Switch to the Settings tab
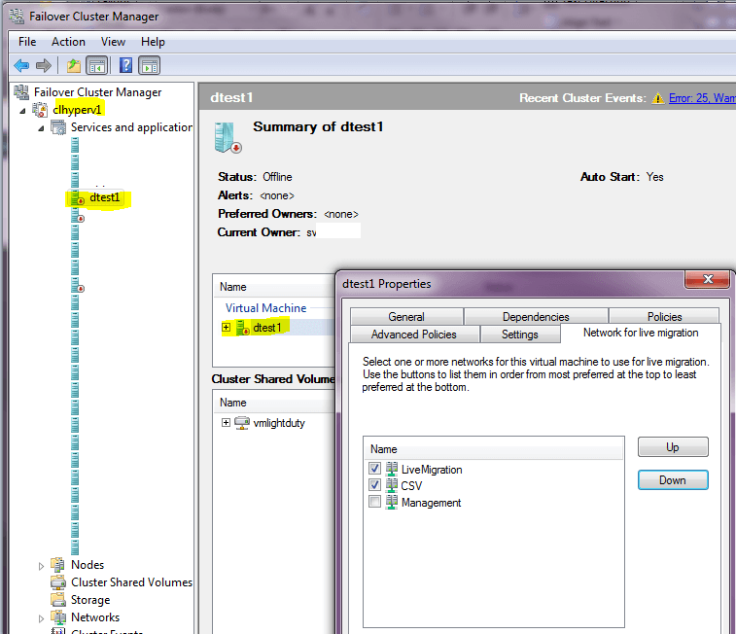The image size is (736, 634). click(520, 335)
